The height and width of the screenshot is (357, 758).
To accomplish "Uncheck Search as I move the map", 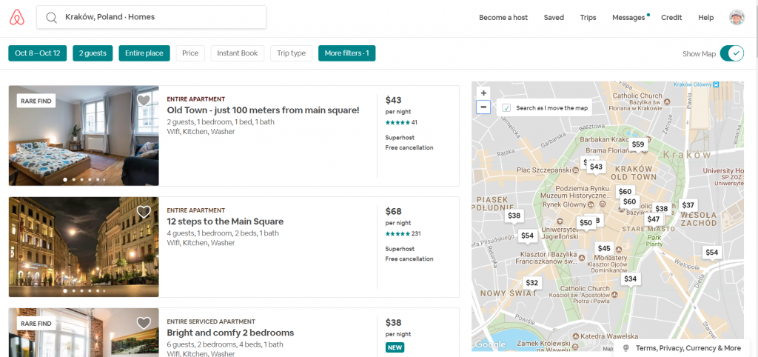I will (x=506, y=108).
